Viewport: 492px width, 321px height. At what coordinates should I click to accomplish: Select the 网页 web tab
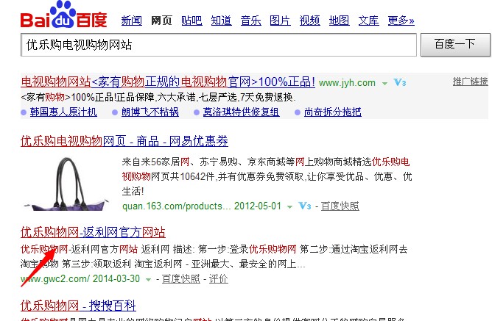161,21
